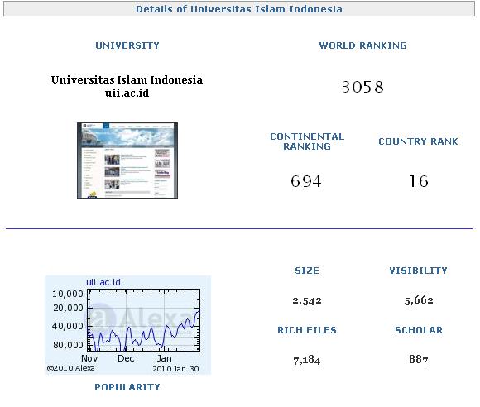This screenshot has width=480, height=407.
Task: Select the Universitas Islam Indonesia name text
Action: coord(127,80)
